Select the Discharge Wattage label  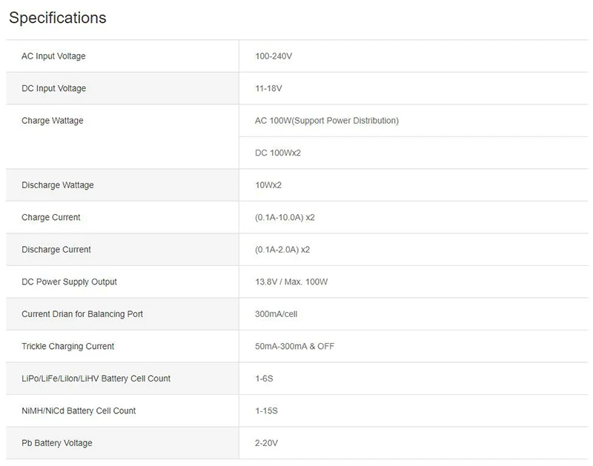pyautogui.click(x=58, y=184)
